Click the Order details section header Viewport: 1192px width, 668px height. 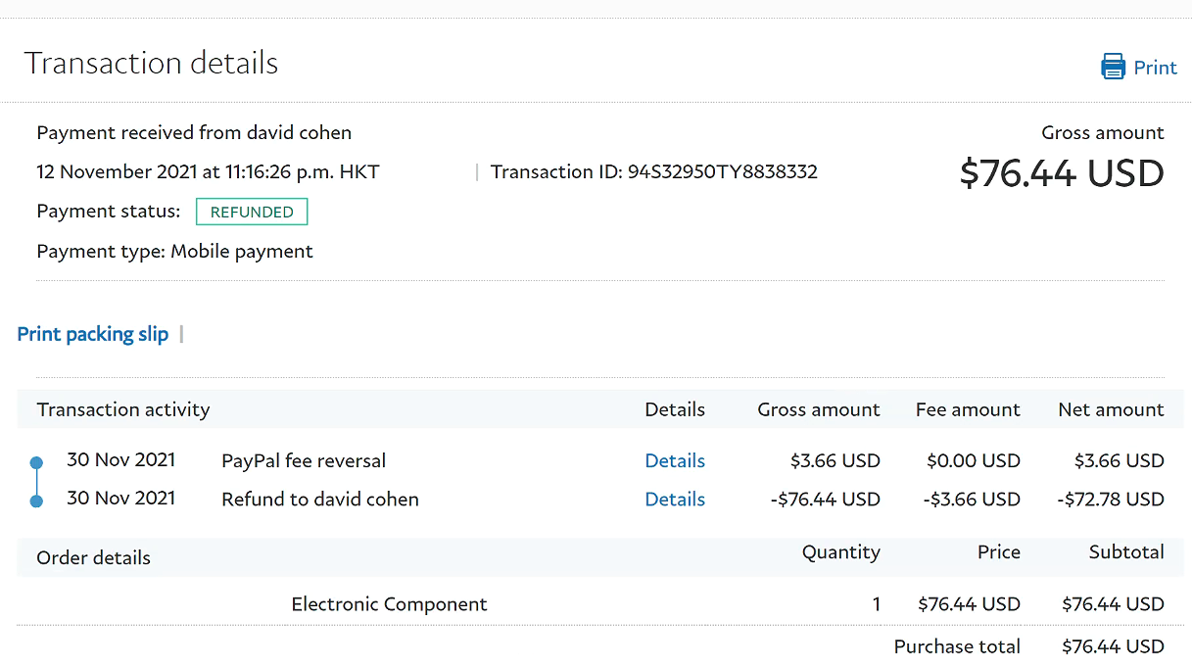click(94, 557)
